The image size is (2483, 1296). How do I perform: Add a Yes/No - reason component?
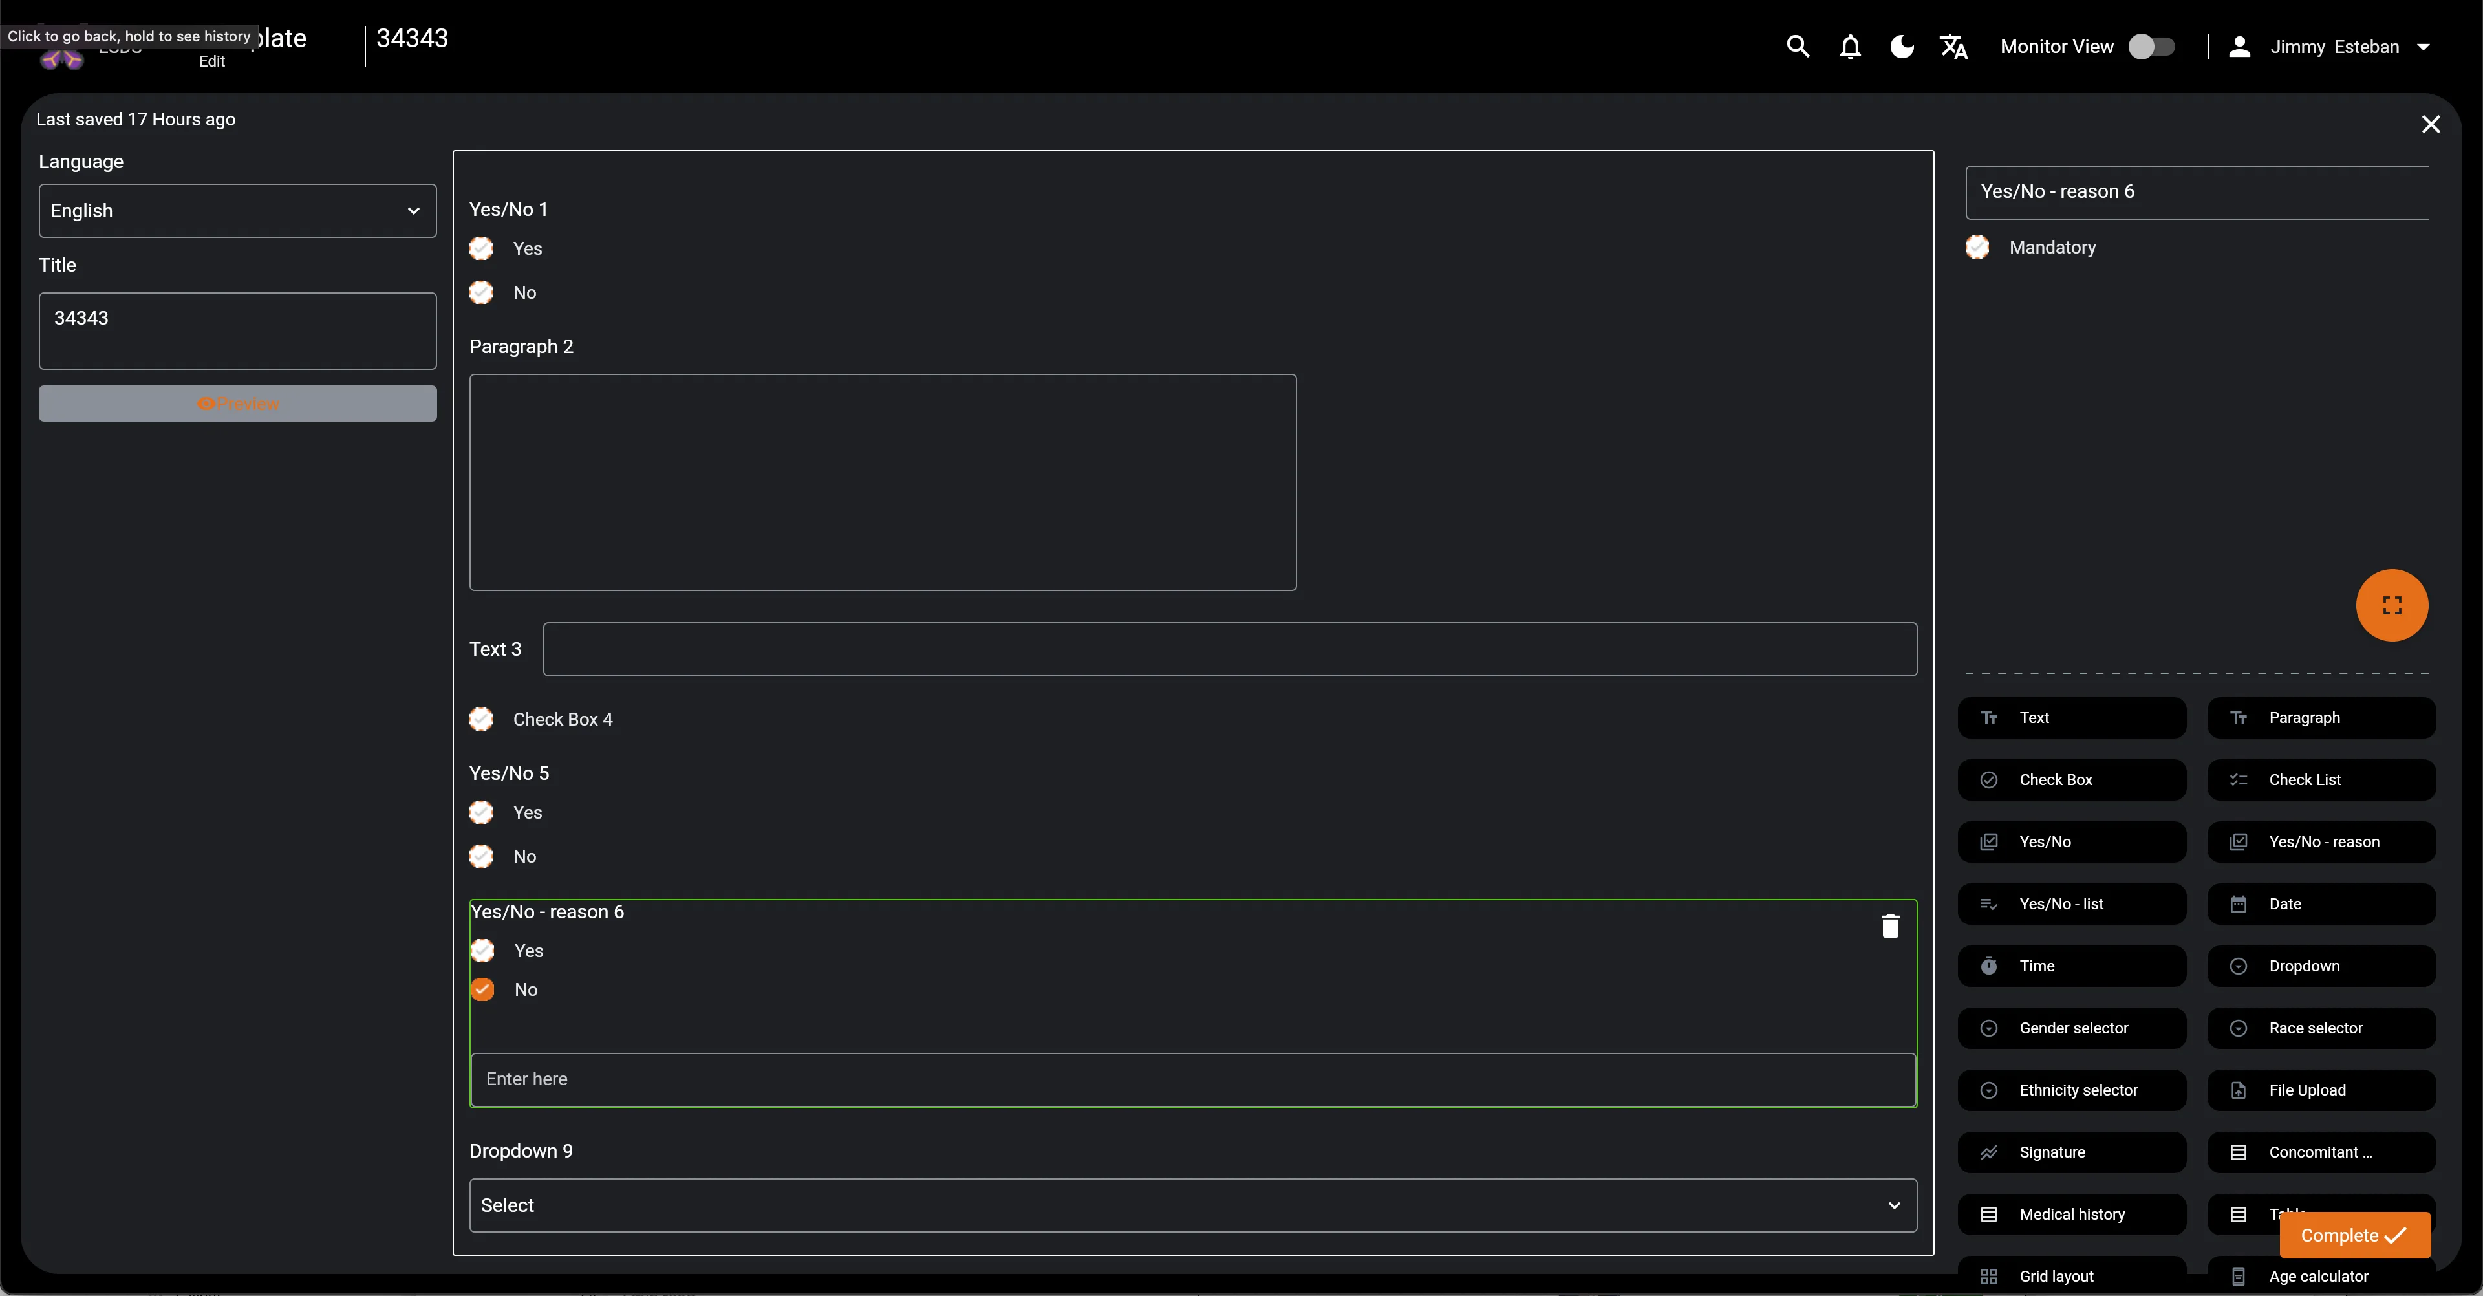2321,842
